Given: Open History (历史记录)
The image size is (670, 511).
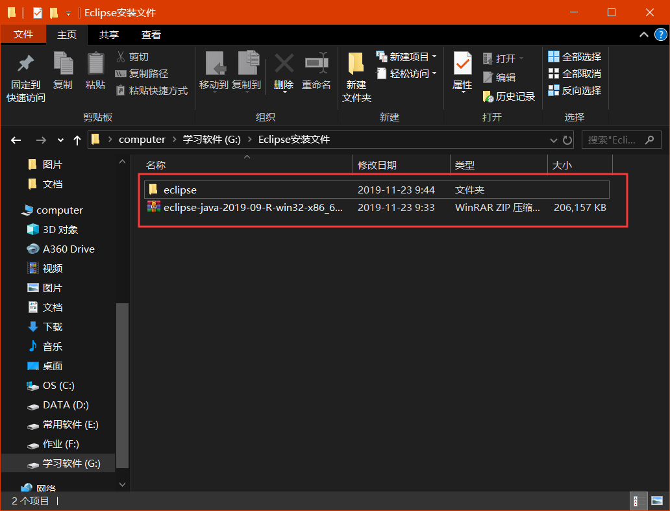Looking at the screenshot, I should [x=508, y=97].
